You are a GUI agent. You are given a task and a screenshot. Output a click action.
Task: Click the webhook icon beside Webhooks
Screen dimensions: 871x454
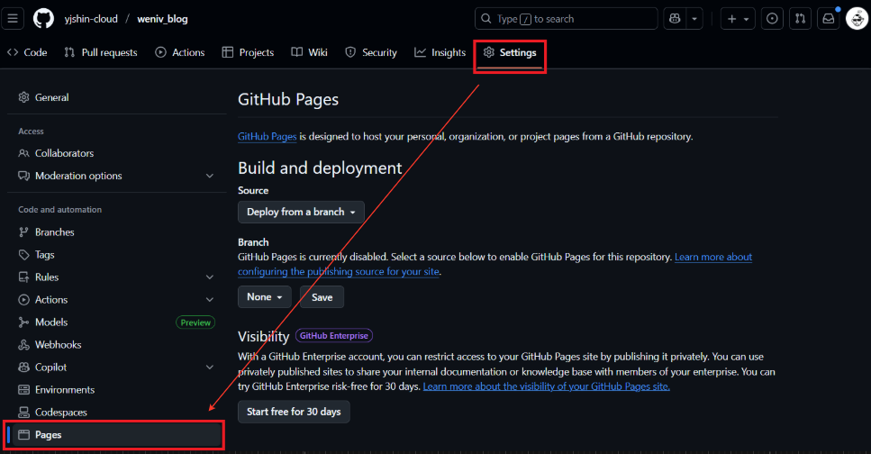pos(23,344)
